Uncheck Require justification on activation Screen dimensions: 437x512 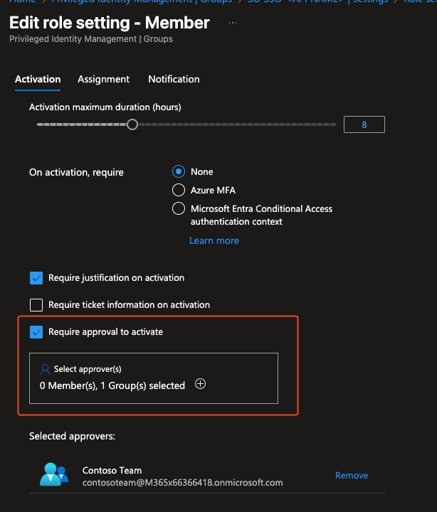(36, 278)
